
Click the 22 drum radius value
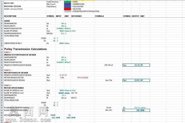click(63, 98)
